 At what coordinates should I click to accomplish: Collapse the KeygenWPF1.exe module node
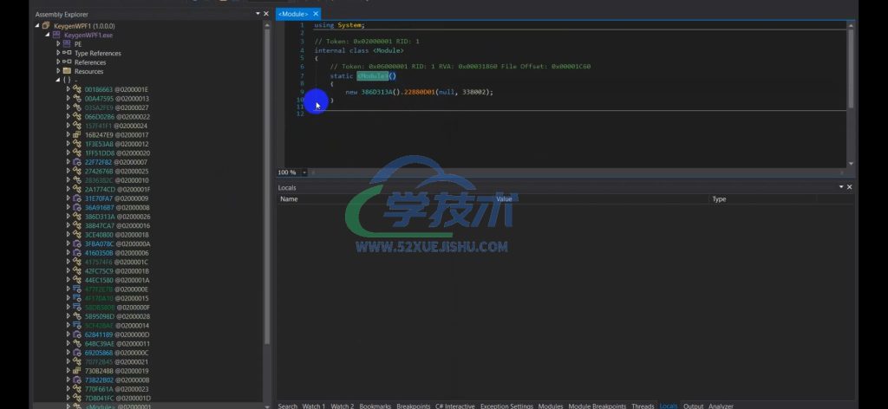point(48,35)
